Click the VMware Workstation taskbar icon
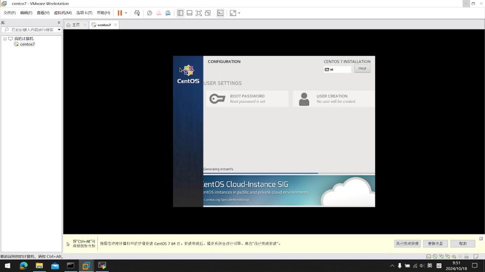The height and width of the screenshot is (272, 485). 86,265
